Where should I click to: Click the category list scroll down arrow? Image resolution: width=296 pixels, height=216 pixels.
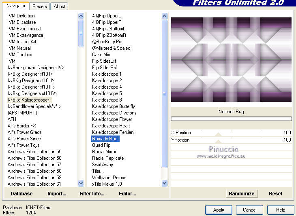pos(81,183)
